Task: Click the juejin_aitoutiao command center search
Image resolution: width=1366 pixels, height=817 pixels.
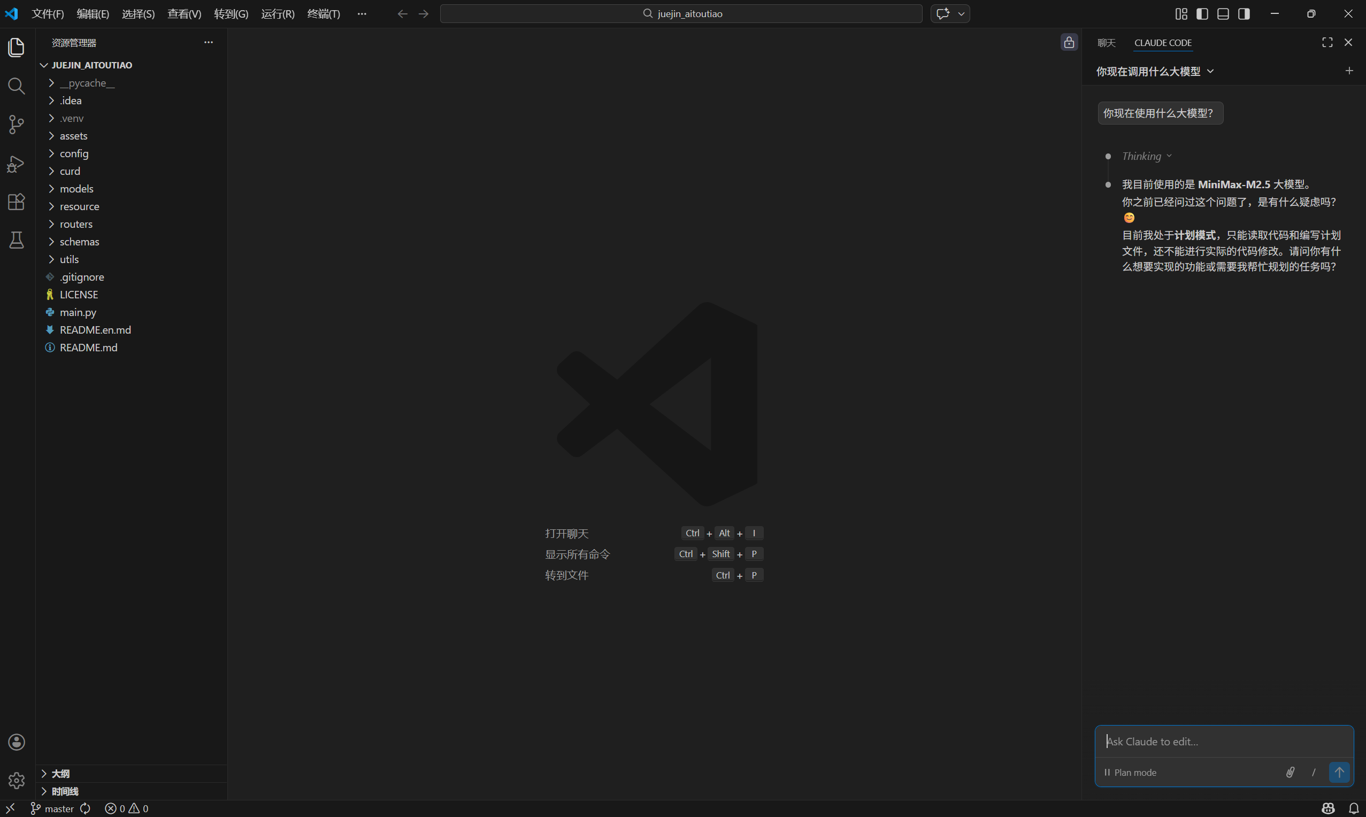Action: [681, 14]
